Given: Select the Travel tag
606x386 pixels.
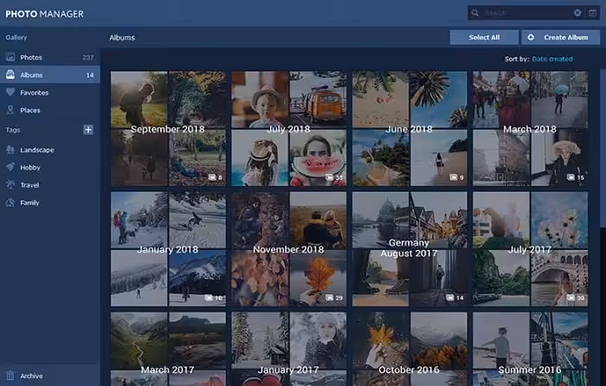Looking at the screenshot, I should (x=30, y=185).
